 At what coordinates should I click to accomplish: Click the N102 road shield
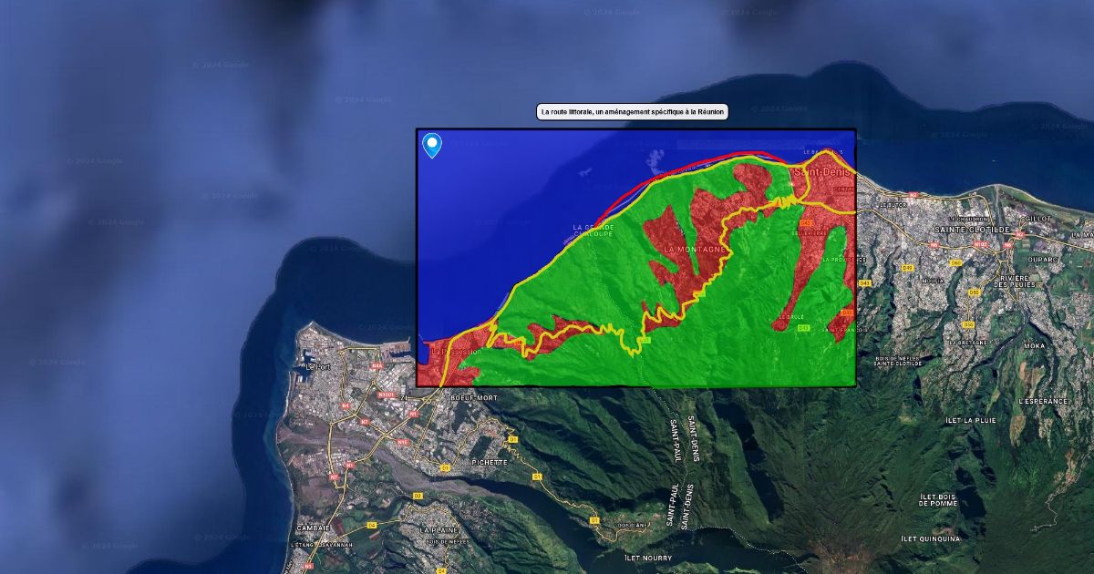(980, 244)
